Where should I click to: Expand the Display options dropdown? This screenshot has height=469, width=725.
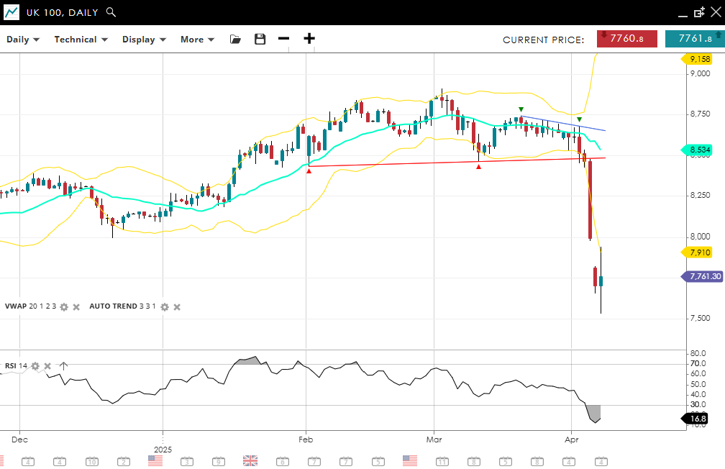(144, 40)
